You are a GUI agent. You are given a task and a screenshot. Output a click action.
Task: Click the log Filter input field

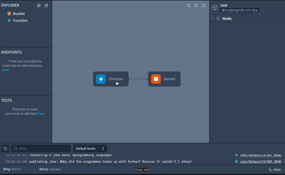click(x=41, y=148)
